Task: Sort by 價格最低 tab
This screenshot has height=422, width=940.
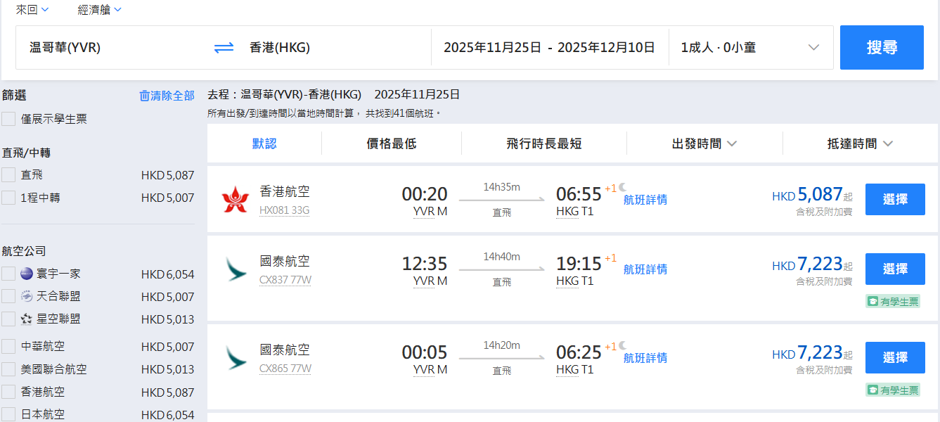Action: pyautogui.click(x=392, y=143)
